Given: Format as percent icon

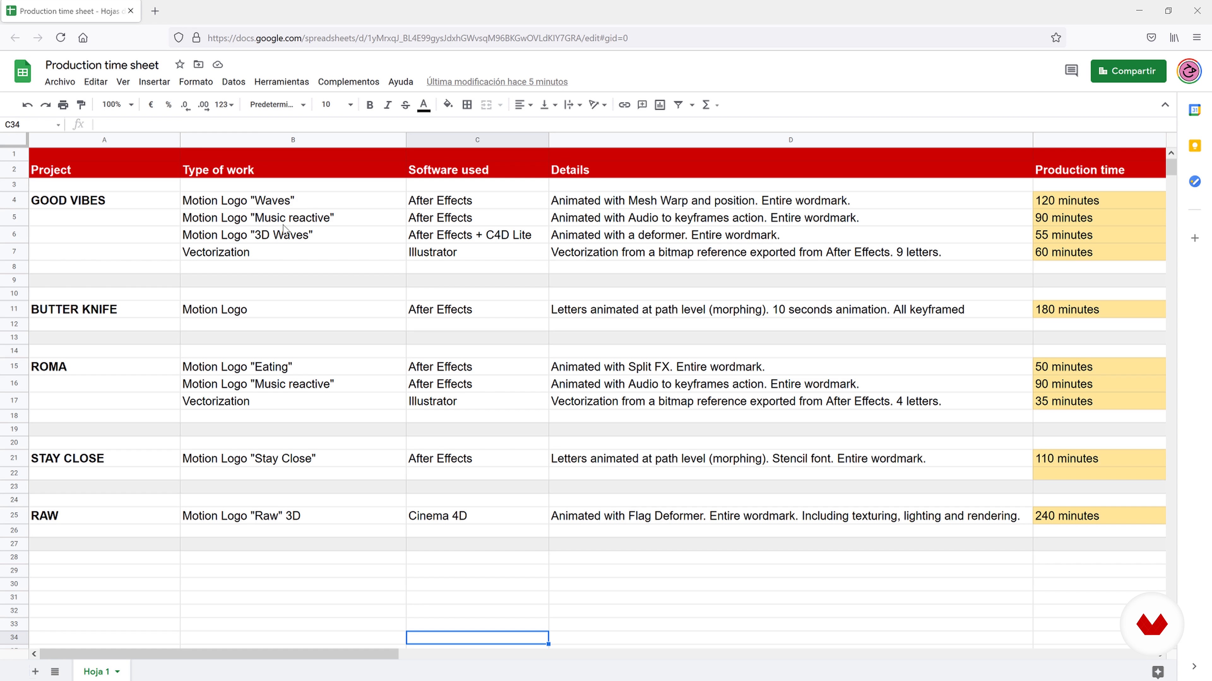Looking at the screenshot, I should 169,105.
